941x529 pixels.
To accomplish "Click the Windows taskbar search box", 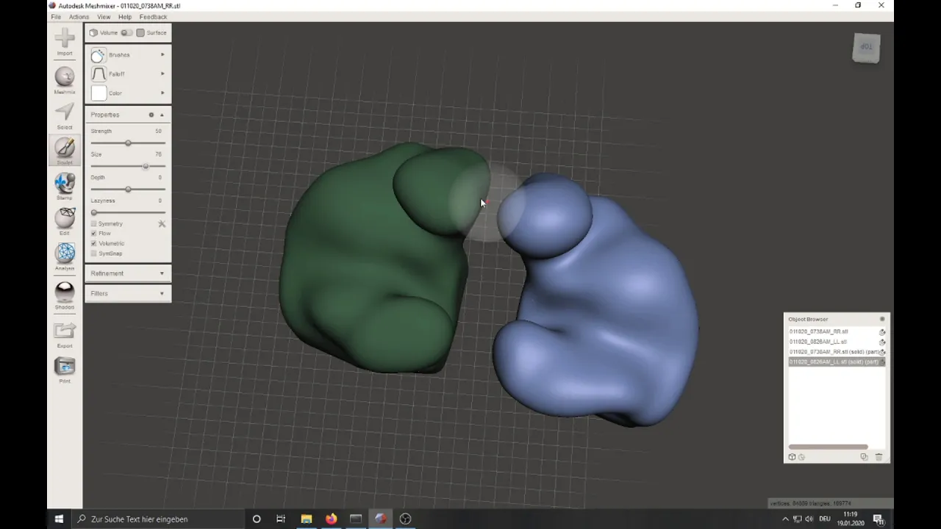I will click(x=157, y=519).
